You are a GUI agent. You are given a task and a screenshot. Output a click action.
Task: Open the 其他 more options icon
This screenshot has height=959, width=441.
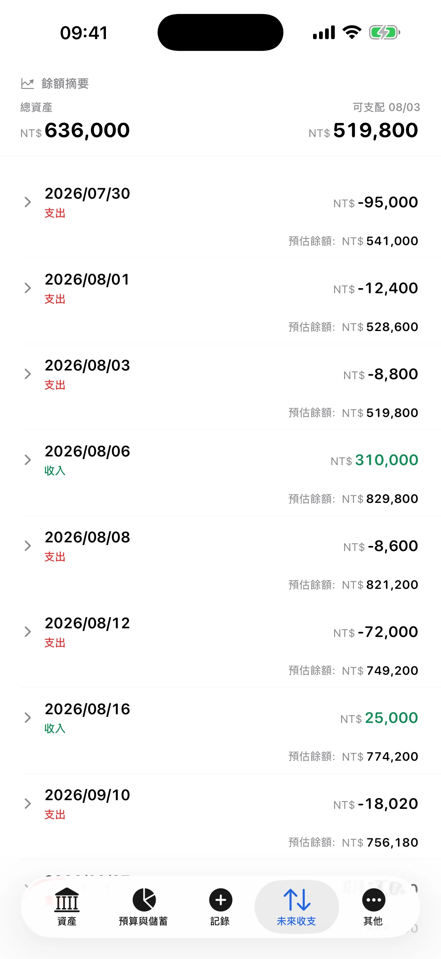[x=373, y=900]
